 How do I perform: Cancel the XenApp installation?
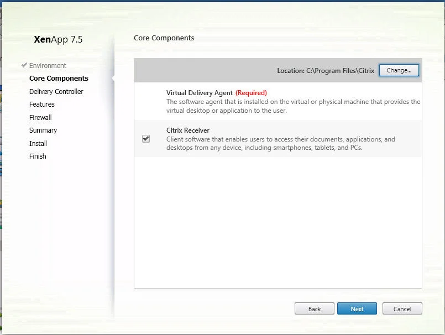(x=402, y=308)
